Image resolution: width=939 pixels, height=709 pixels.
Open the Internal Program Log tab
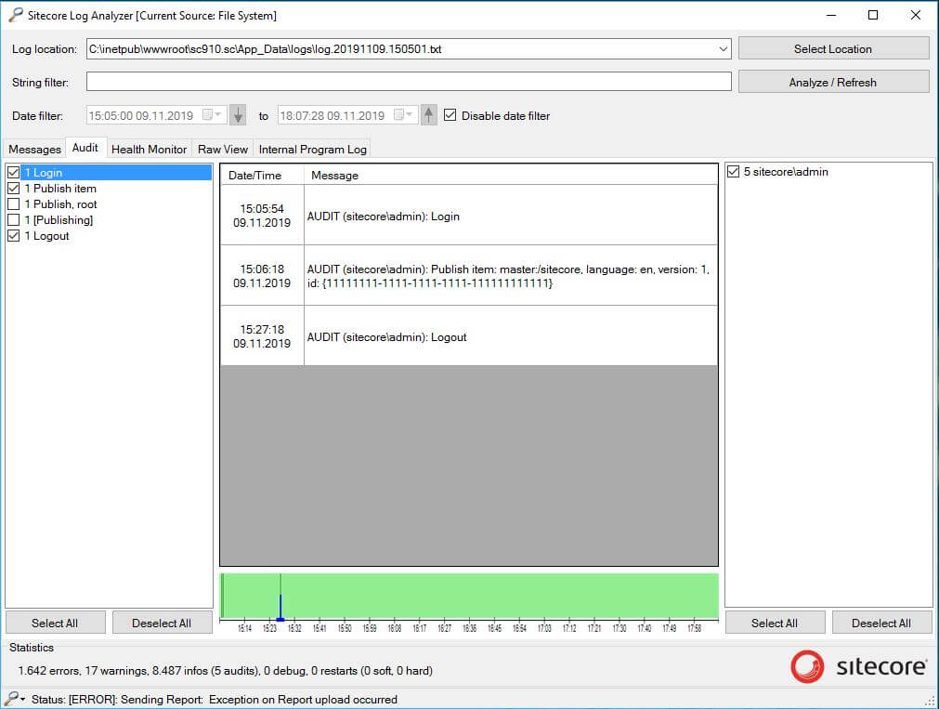pyautogui.click(x=313, y=150)
